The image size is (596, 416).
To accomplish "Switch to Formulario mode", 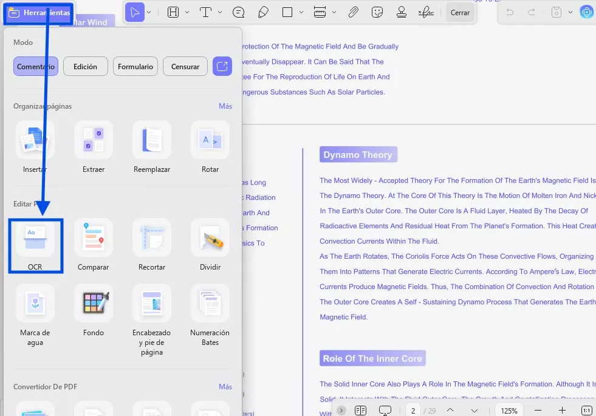I will [x=135, y=67].
